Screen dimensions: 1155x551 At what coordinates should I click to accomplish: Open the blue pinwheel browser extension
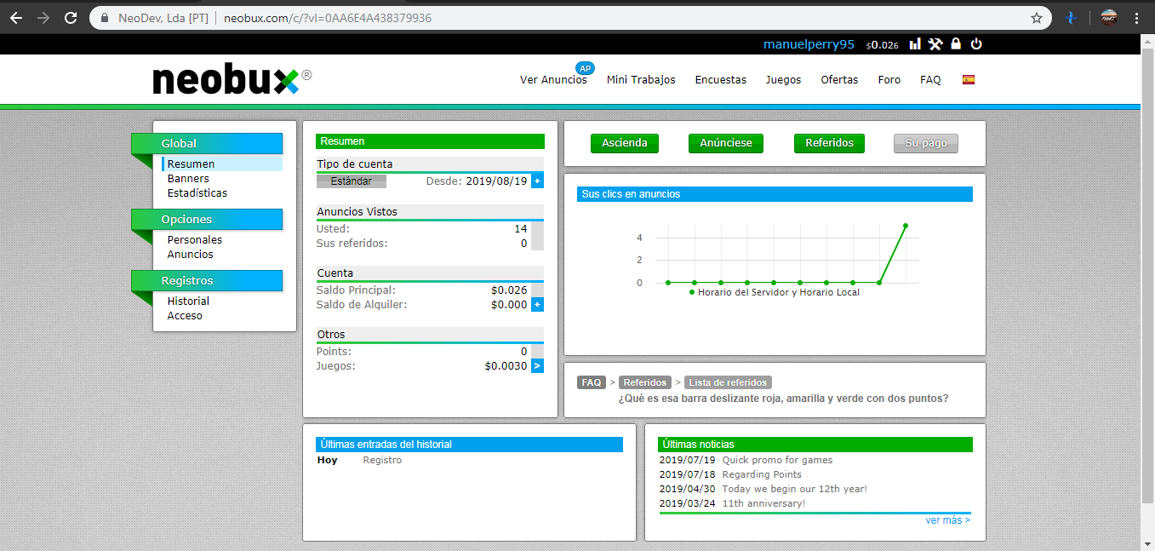1072,17
